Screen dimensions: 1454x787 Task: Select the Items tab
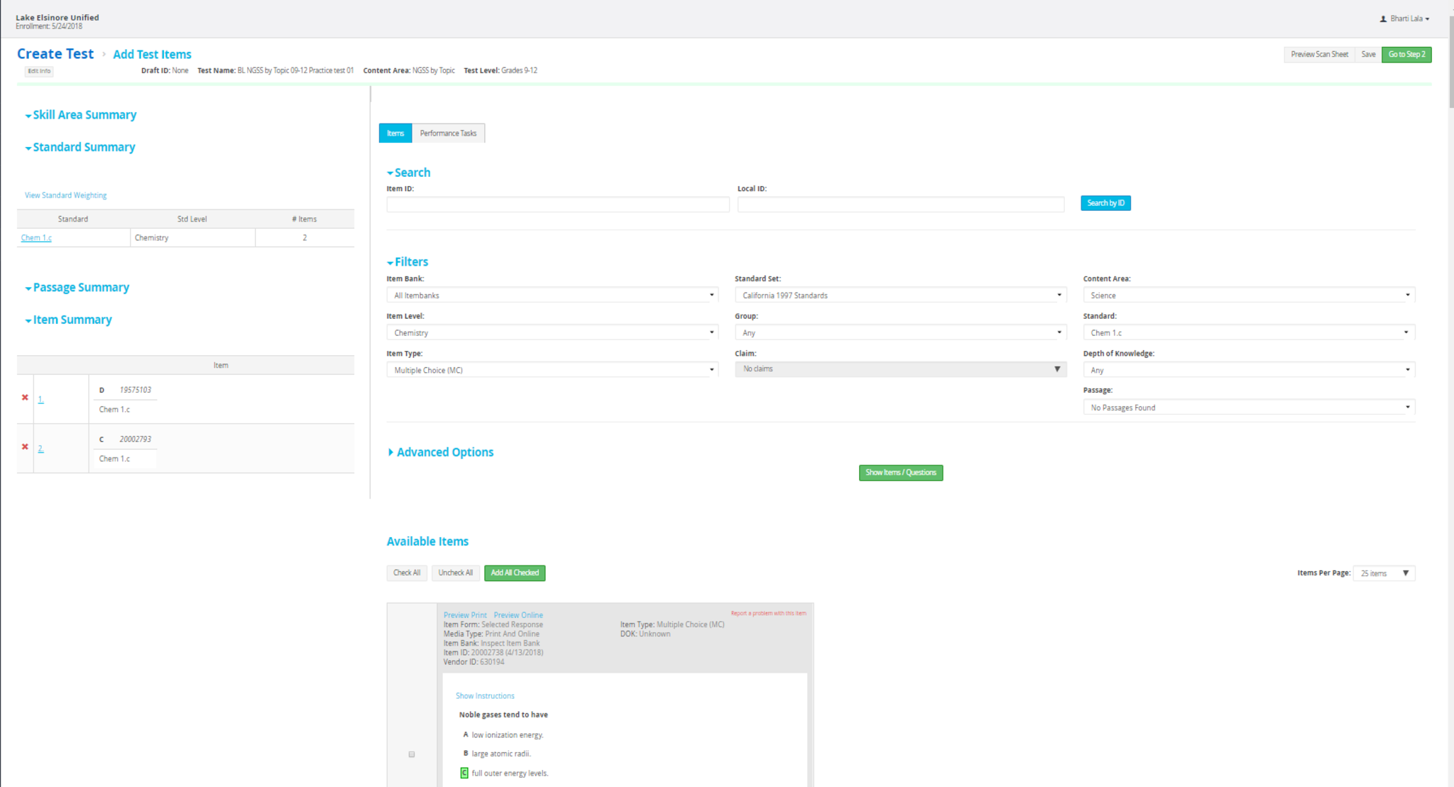point(395,134)
